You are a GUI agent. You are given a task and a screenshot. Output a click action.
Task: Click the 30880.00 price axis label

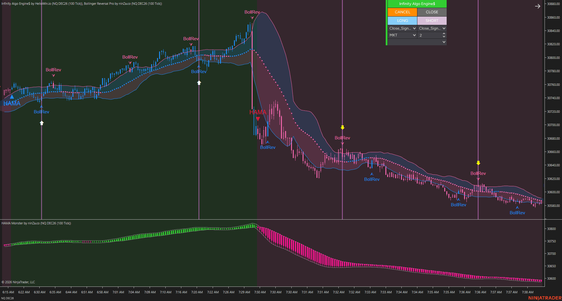coord(553,4)
